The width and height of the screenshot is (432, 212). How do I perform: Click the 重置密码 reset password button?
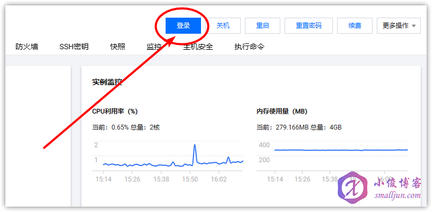tap(309, 26)
